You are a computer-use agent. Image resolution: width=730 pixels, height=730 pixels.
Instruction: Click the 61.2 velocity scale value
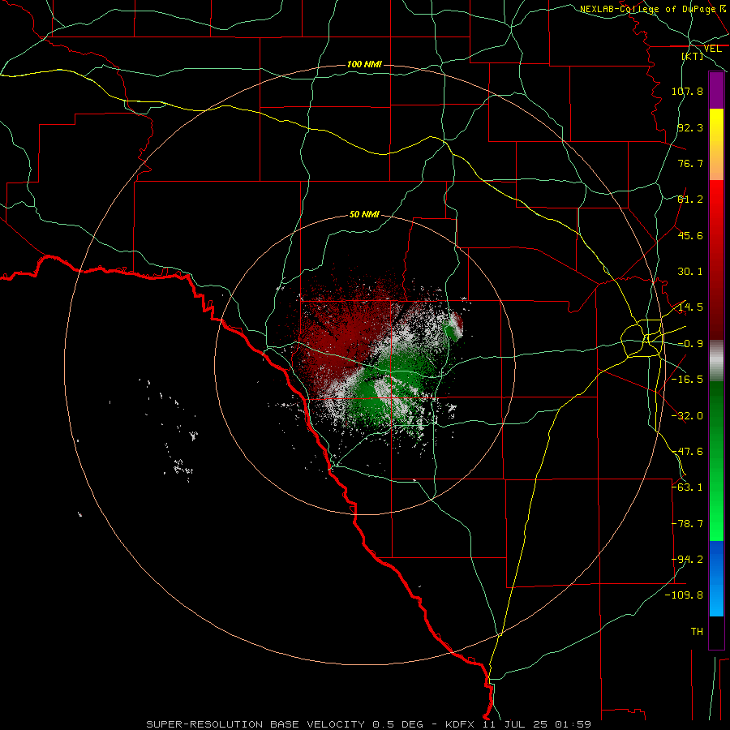(690, 200)
